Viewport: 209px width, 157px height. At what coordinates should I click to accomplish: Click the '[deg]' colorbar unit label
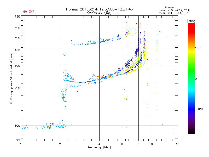192,21
